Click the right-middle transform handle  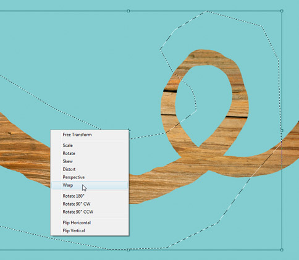pos(282,130)
